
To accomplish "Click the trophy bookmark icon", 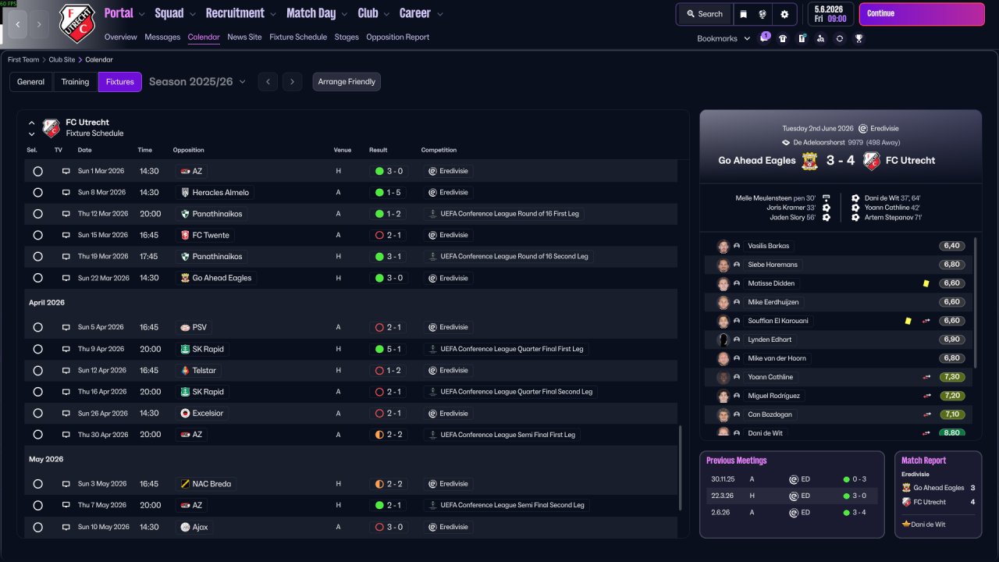I will [859, 38].
